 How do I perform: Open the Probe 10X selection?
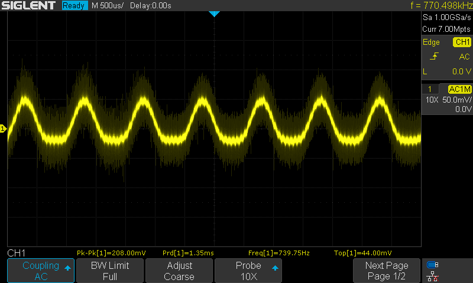click(248, 271)
